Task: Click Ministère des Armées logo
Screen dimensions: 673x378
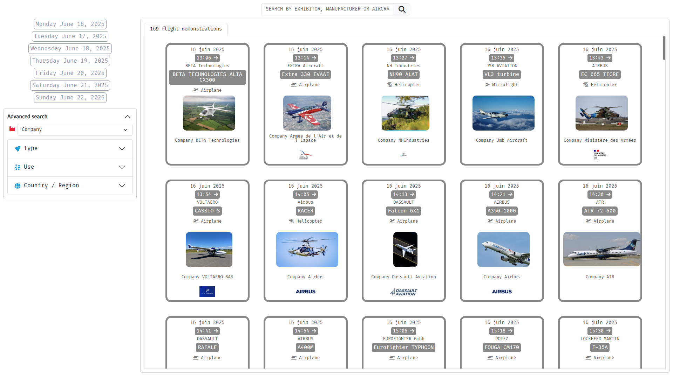Action: [599, 155]
